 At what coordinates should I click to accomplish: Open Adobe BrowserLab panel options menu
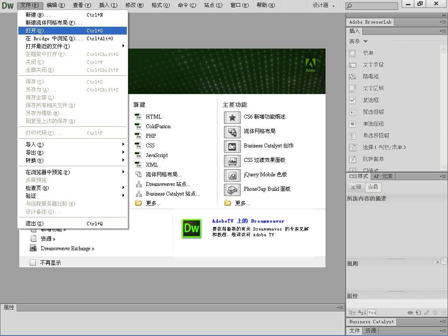point(443,22)
